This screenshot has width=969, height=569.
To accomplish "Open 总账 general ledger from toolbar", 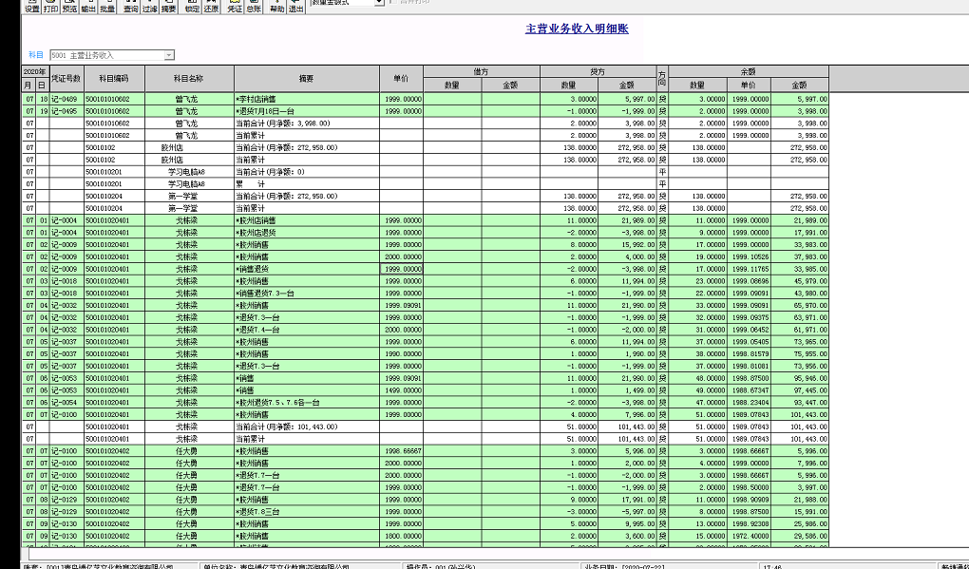I will click(x=254, y=8).
